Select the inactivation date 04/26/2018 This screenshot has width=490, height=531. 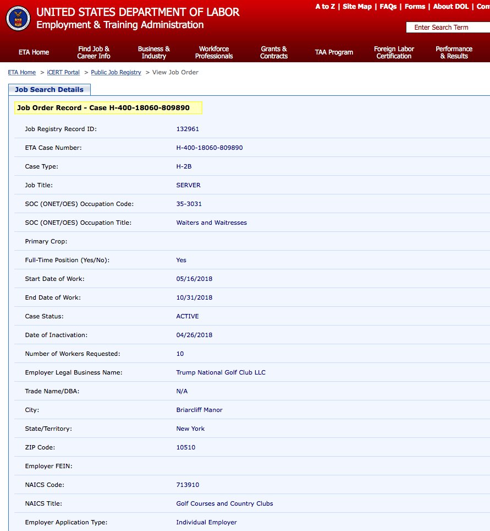click(195, 335)
